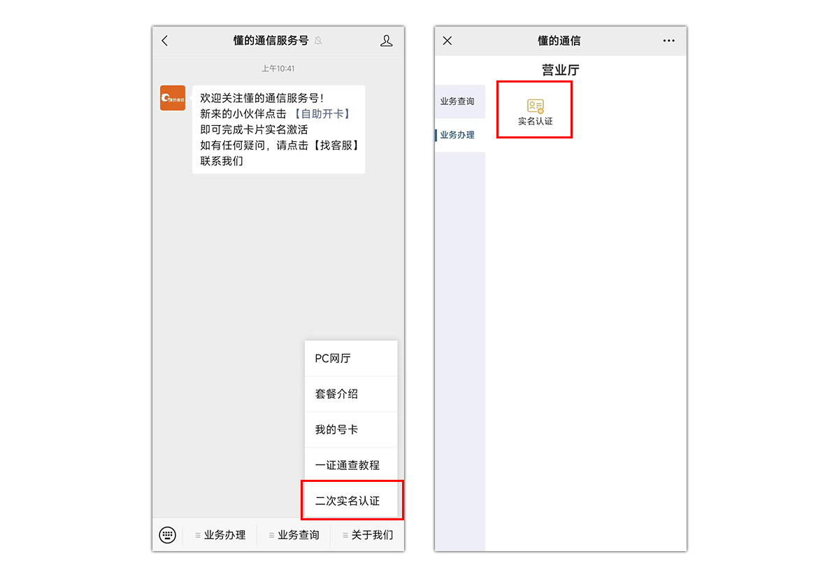Viewport: 839px width, 577px height.
Task: Click the muted bell icon beside title
Action: point(318,41)
